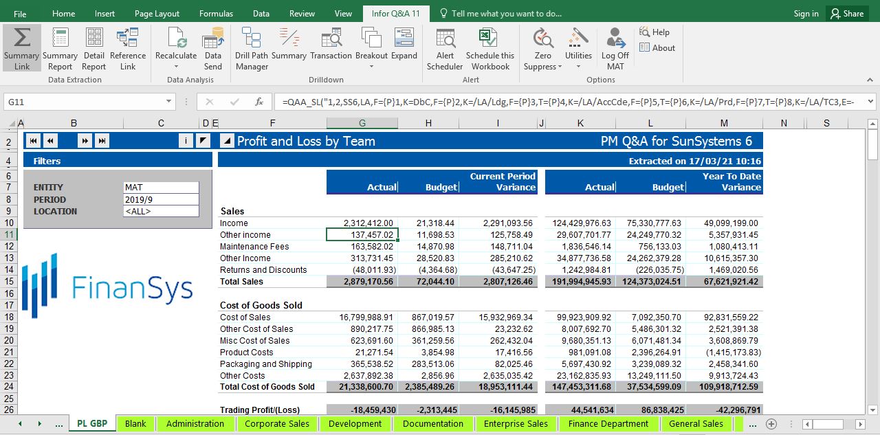Click the triangle button before the title
The image size is (880, 435).
click(x=227, y=141)
